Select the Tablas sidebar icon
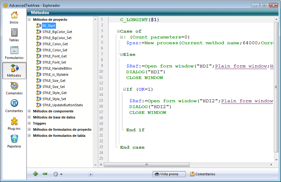281x182 pixels. pos(14,33)
